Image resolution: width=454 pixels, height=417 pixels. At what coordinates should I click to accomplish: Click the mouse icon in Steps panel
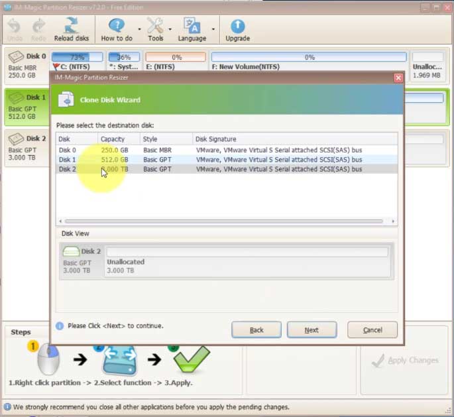[x=48, y=359]
